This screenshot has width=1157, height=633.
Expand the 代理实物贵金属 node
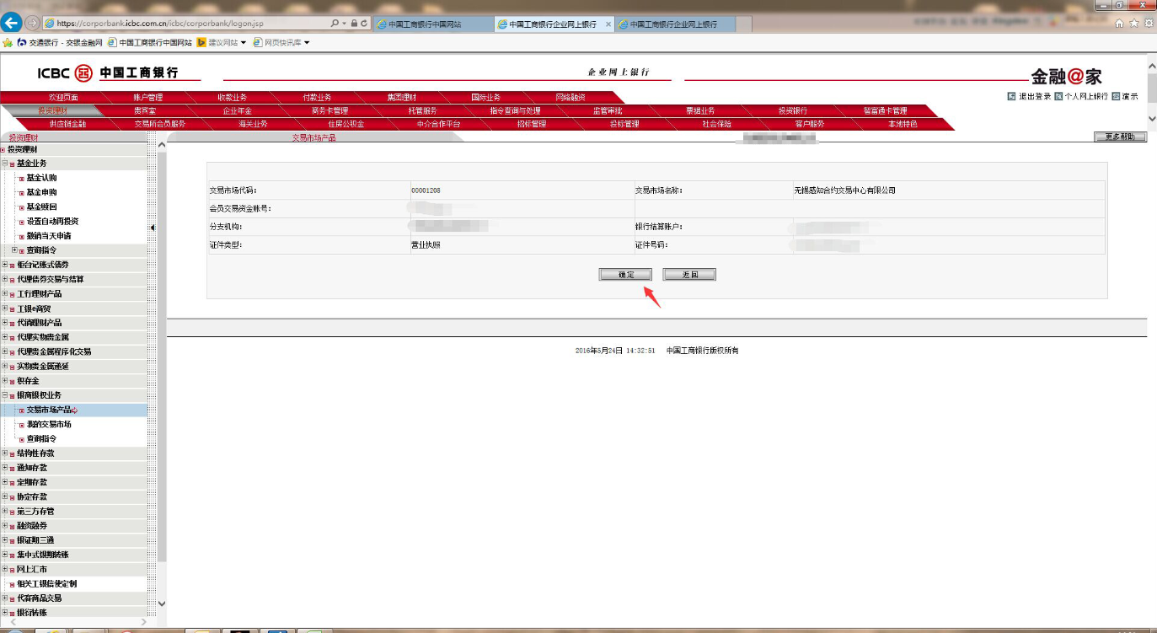[4, 337]
